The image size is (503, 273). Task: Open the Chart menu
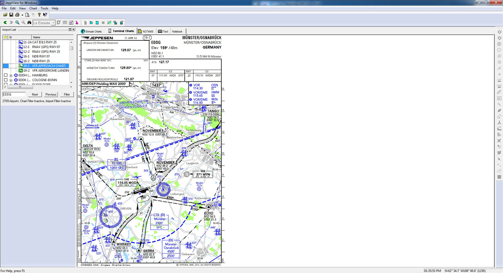33,8
